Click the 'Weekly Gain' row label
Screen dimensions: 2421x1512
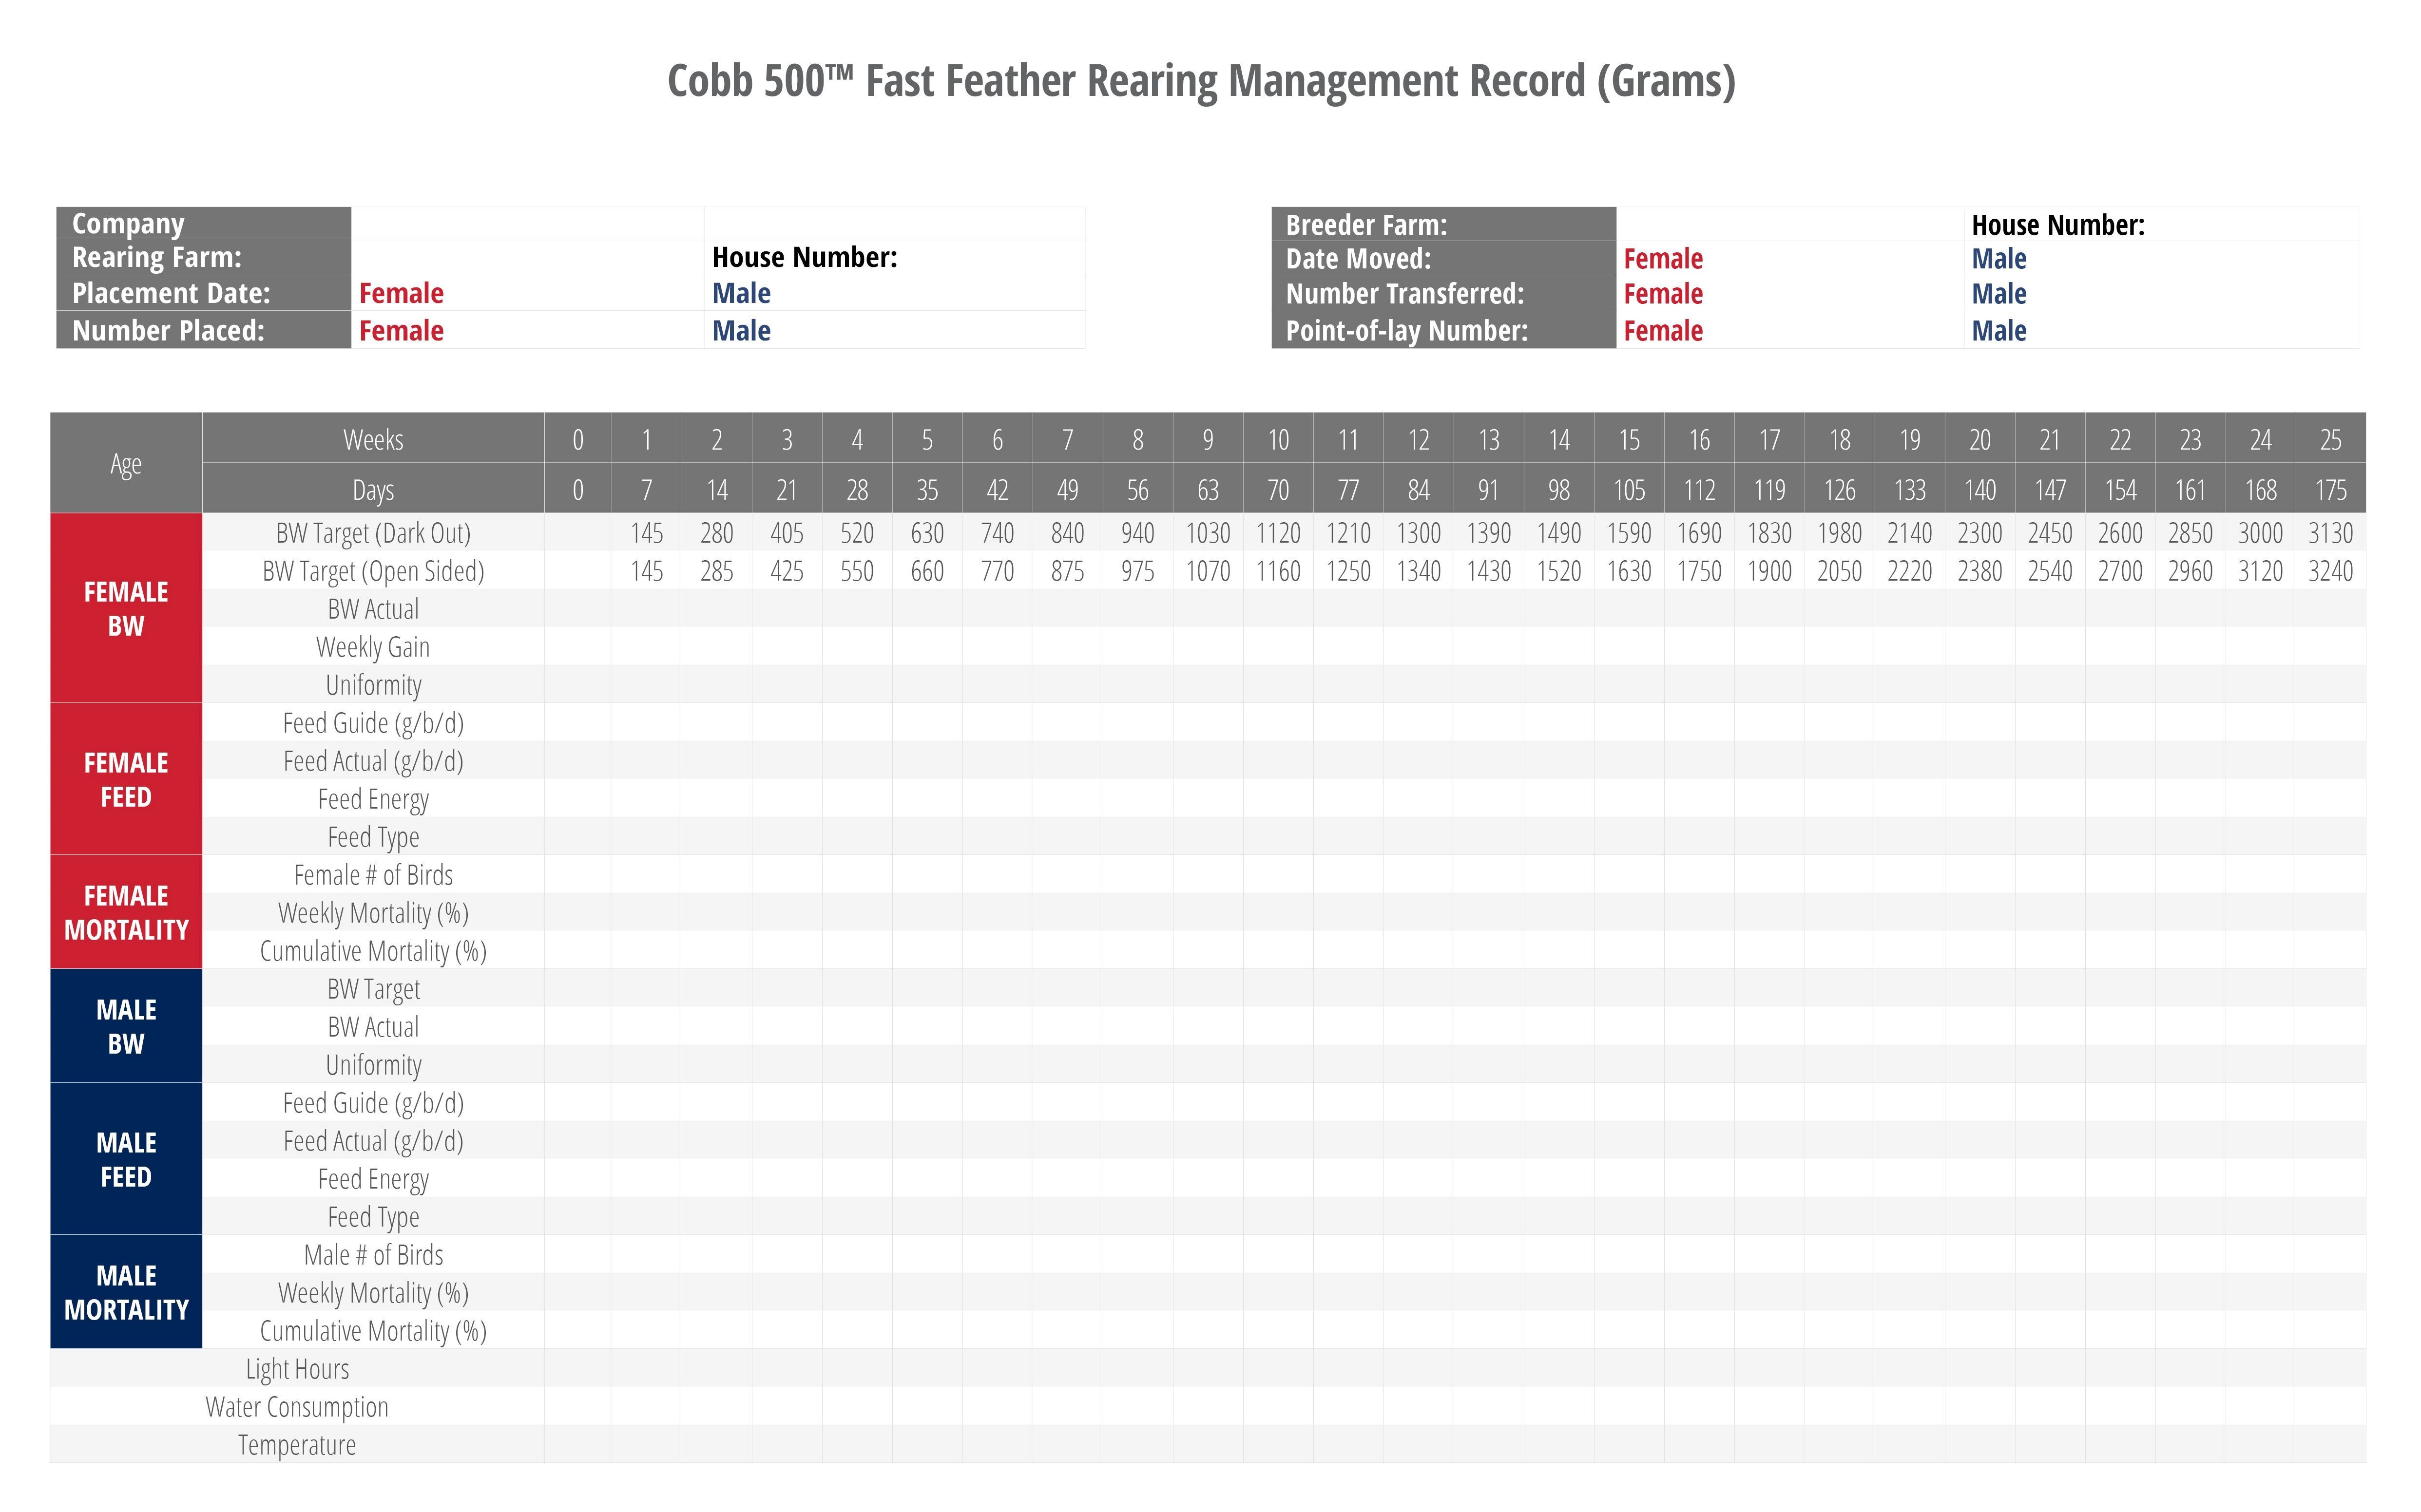pos(373,647)
